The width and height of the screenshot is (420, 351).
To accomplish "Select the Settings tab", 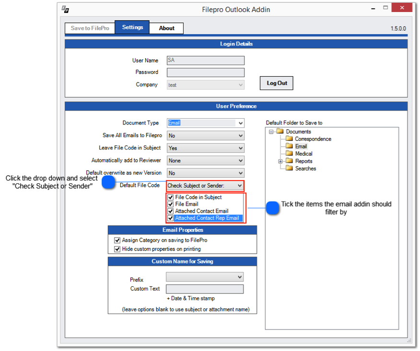I will click(x=132, y=27).
